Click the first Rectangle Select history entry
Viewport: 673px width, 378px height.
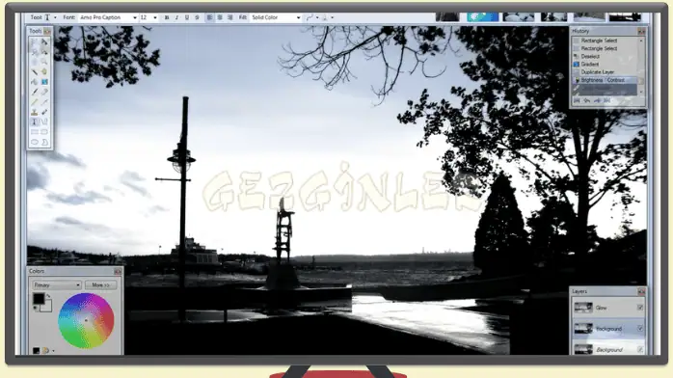pyautogui.click(x=599, y=40)
